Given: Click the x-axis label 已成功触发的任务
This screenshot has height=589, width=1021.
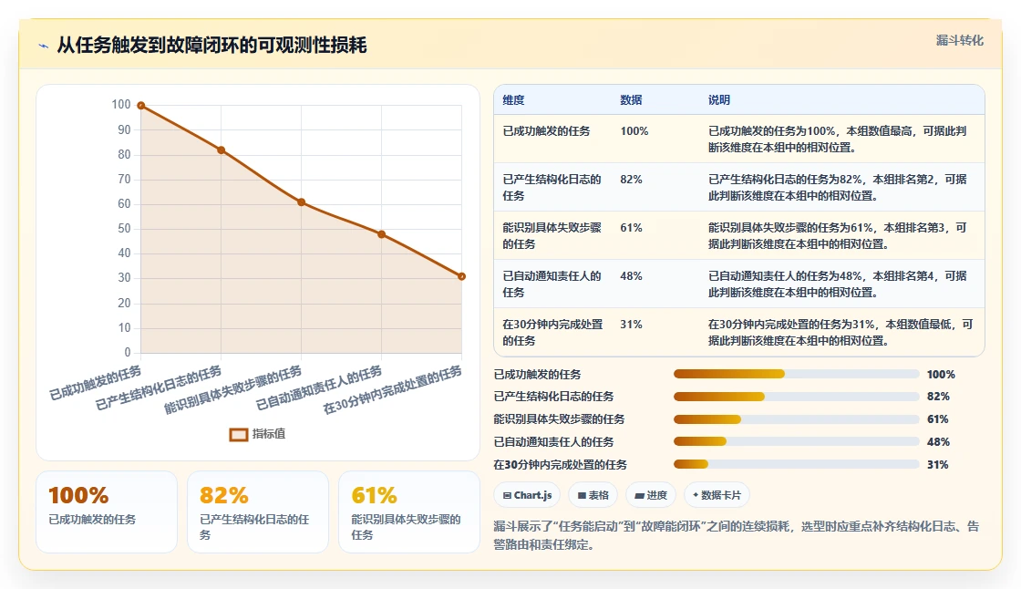Looking at the screenshot, I should coord(95,383).
